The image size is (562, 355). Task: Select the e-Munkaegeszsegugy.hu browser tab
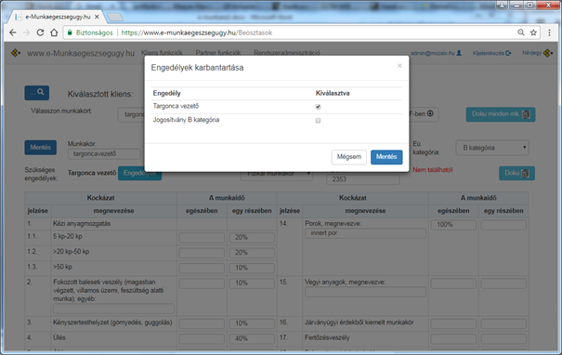click(x=58, y=17)
